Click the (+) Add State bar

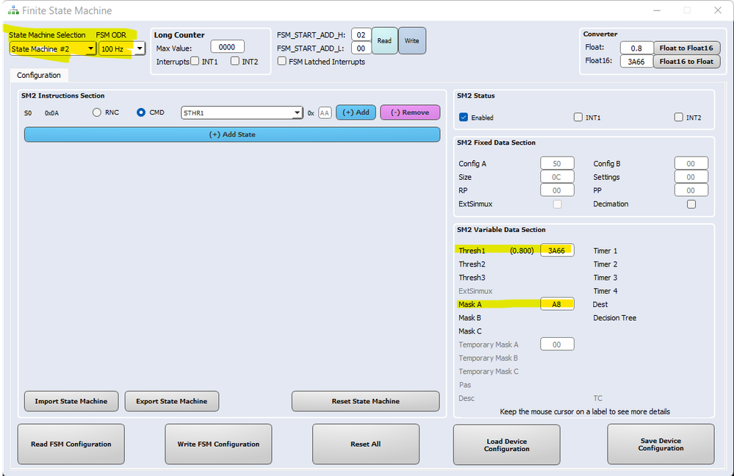(x=232, y=134)
